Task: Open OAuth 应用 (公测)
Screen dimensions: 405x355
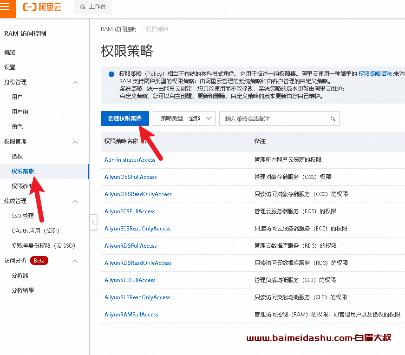Action: 36,231
